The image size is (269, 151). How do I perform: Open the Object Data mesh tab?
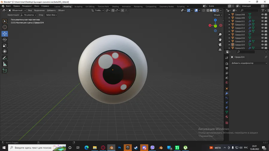tap(227, 112)
